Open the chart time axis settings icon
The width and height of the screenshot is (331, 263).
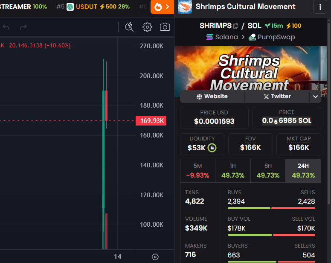(x=155, y=257)
